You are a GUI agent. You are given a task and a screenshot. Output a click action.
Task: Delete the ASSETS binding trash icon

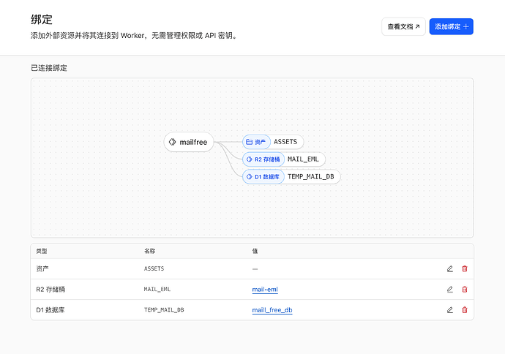click(465, 268)
